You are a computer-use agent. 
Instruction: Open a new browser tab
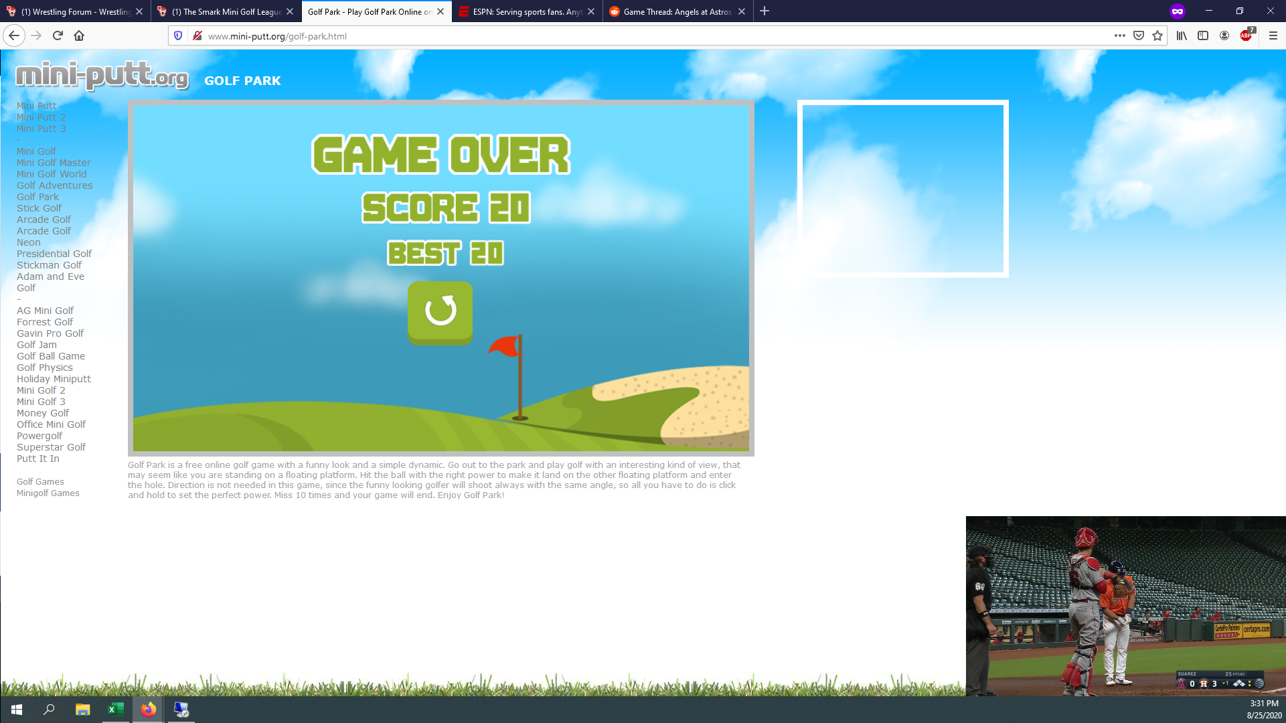pyautogui.click(x=765, y=11)
